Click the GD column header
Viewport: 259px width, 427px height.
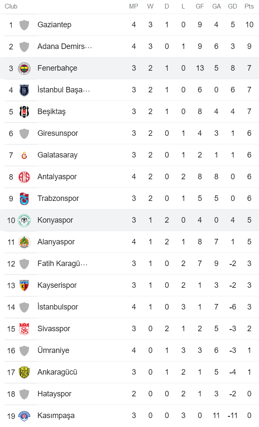(x=232, y=6)
